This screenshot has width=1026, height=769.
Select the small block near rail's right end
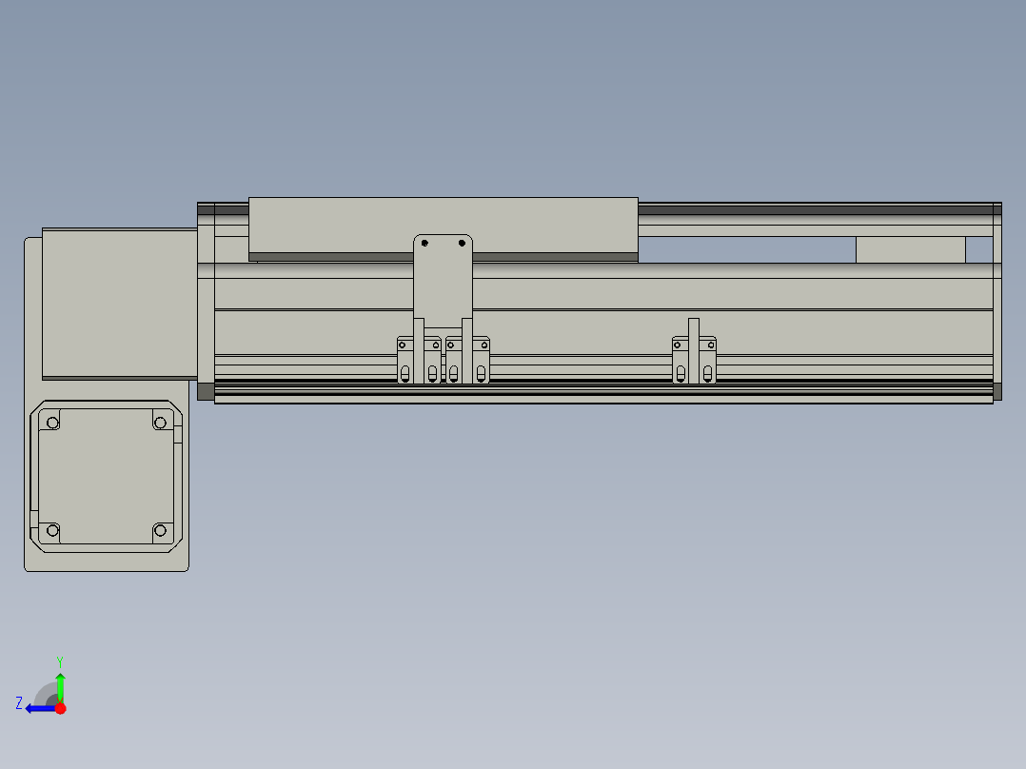point(910,249)
